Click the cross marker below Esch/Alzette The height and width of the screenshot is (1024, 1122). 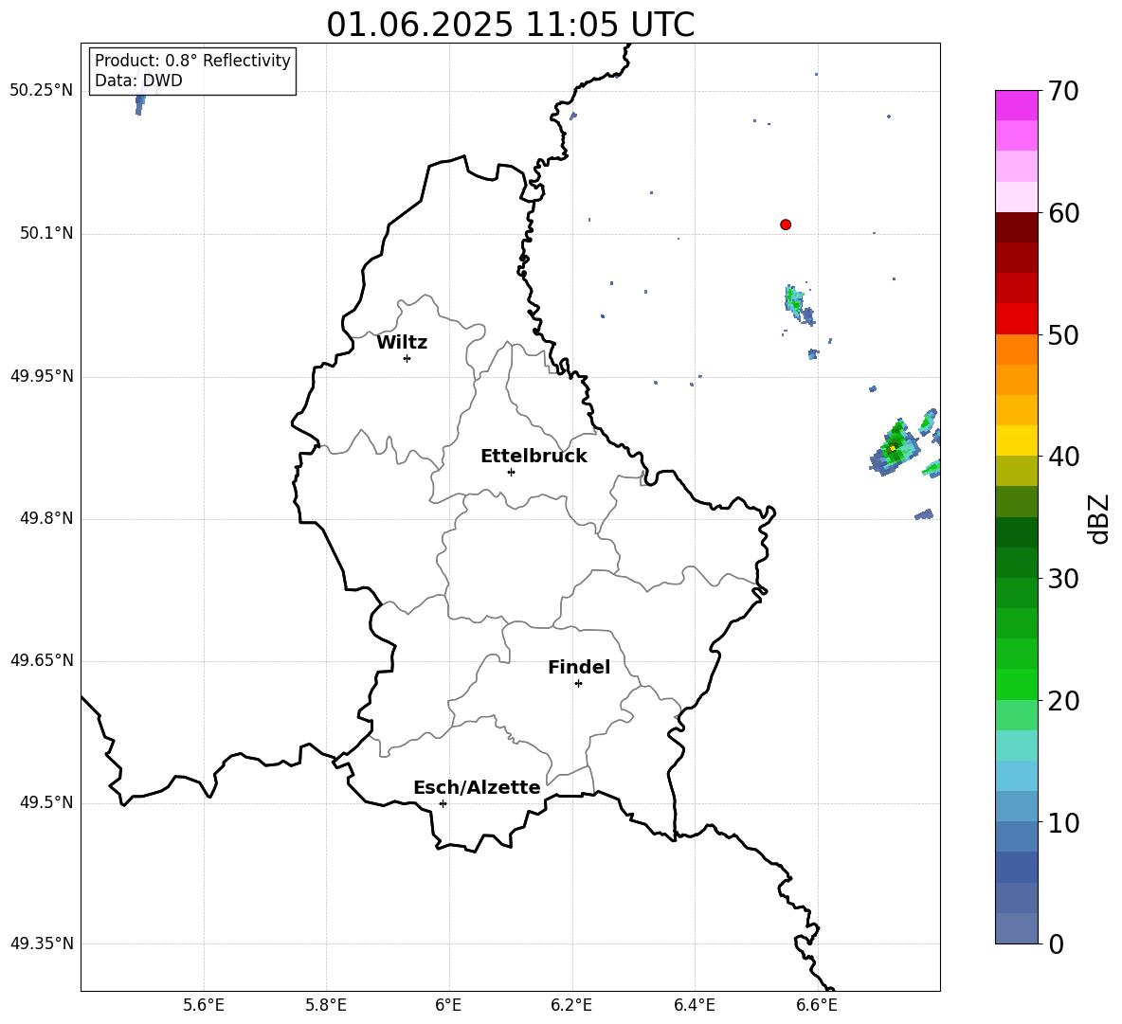[x=443, y=803]
